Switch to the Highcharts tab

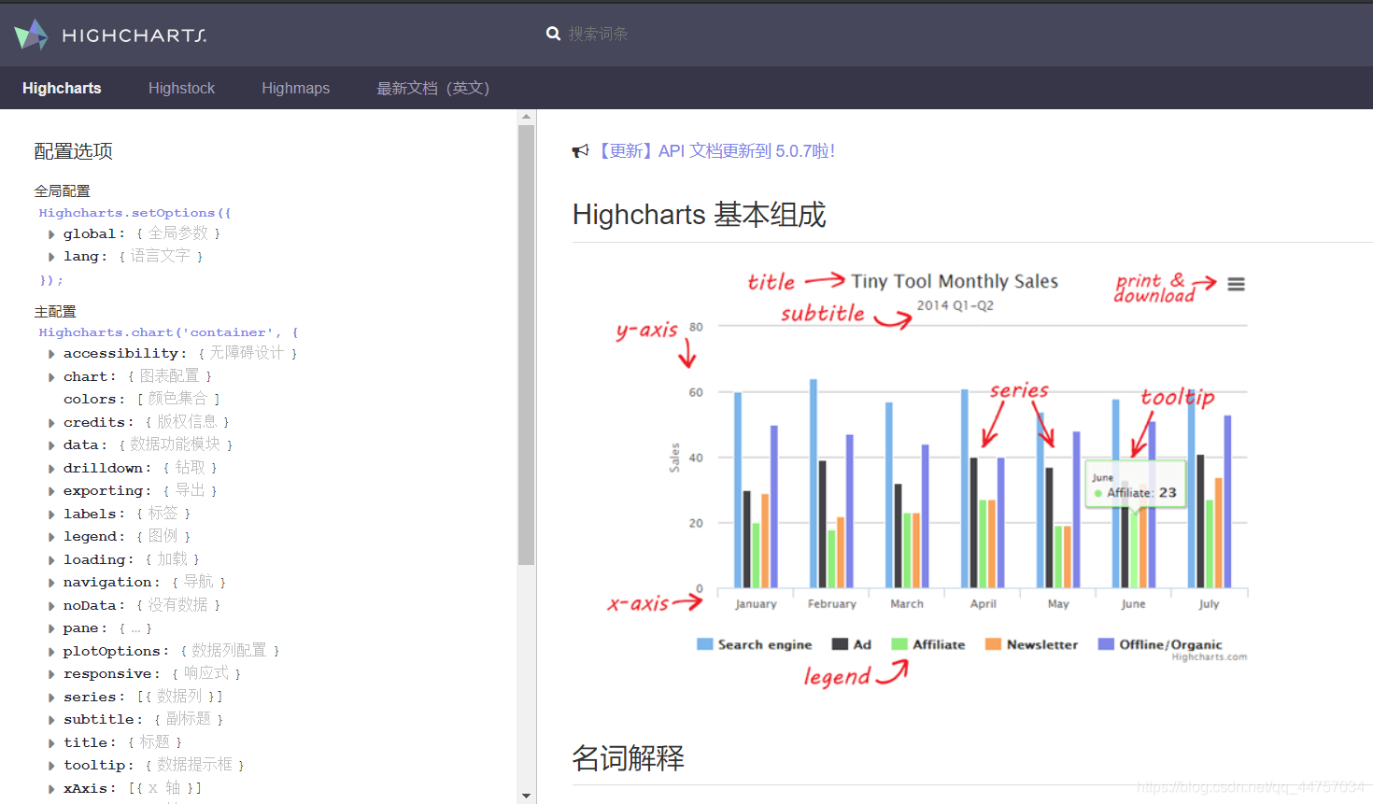click(62, 88)
